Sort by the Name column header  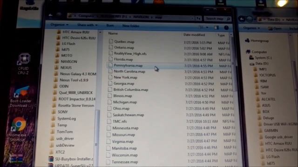coord(113,33)
